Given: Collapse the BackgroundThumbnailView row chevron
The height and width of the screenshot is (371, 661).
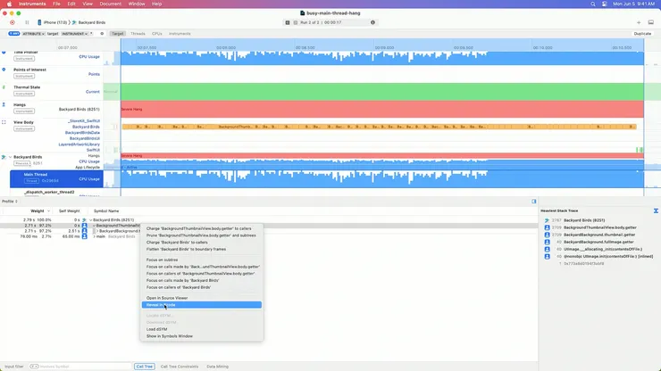Looking at the screenshot, I should 94,226.
